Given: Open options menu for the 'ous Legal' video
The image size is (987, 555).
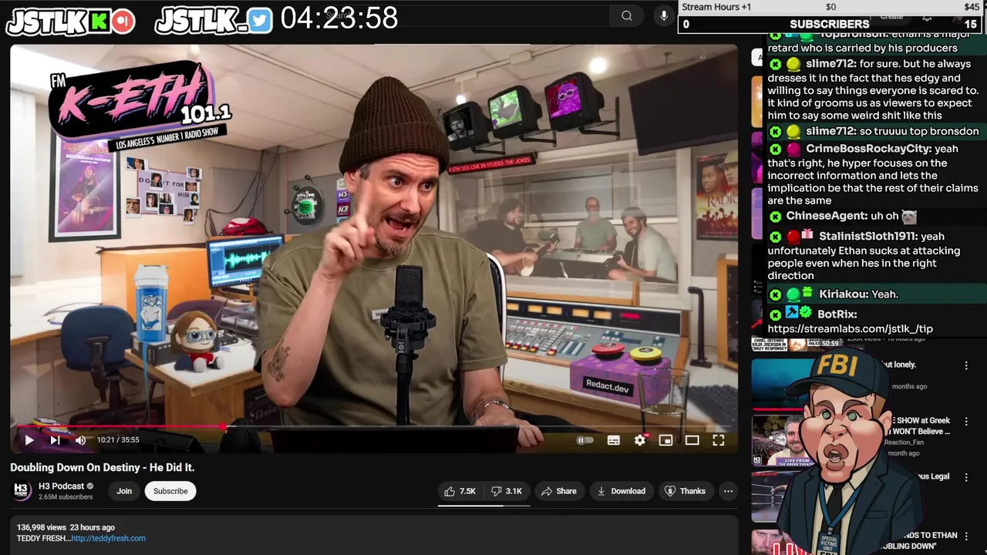Looking at the screenshot, I should [966, 478].
